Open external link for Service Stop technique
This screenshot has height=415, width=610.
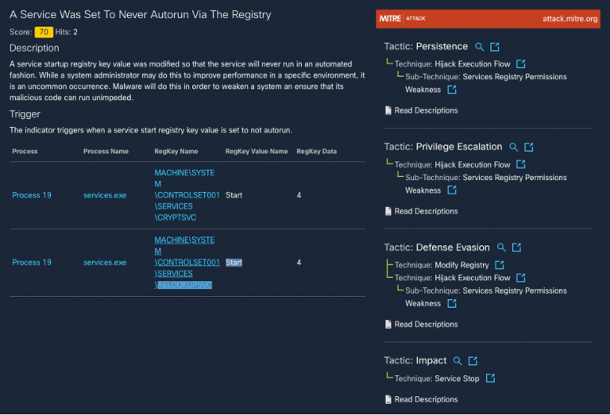coord(490,378)
